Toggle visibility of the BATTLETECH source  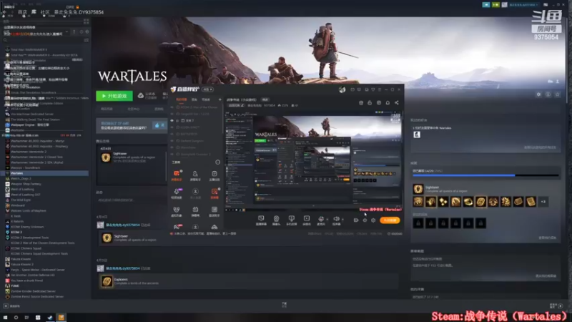(x=172, y=134)
